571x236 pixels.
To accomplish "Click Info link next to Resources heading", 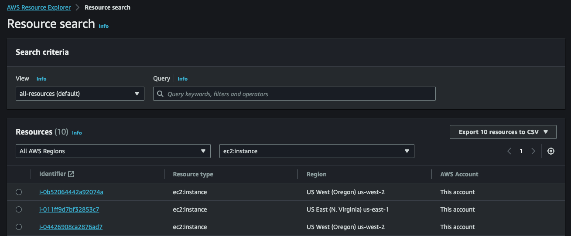I will click(77, 133).
